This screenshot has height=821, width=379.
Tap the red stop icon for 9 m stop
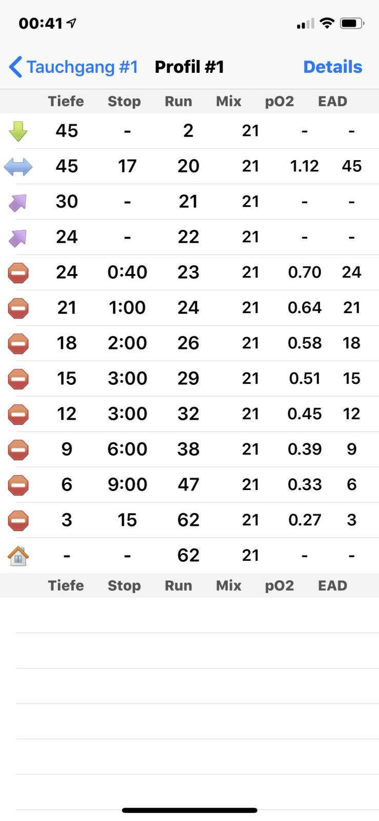point(18,450)
